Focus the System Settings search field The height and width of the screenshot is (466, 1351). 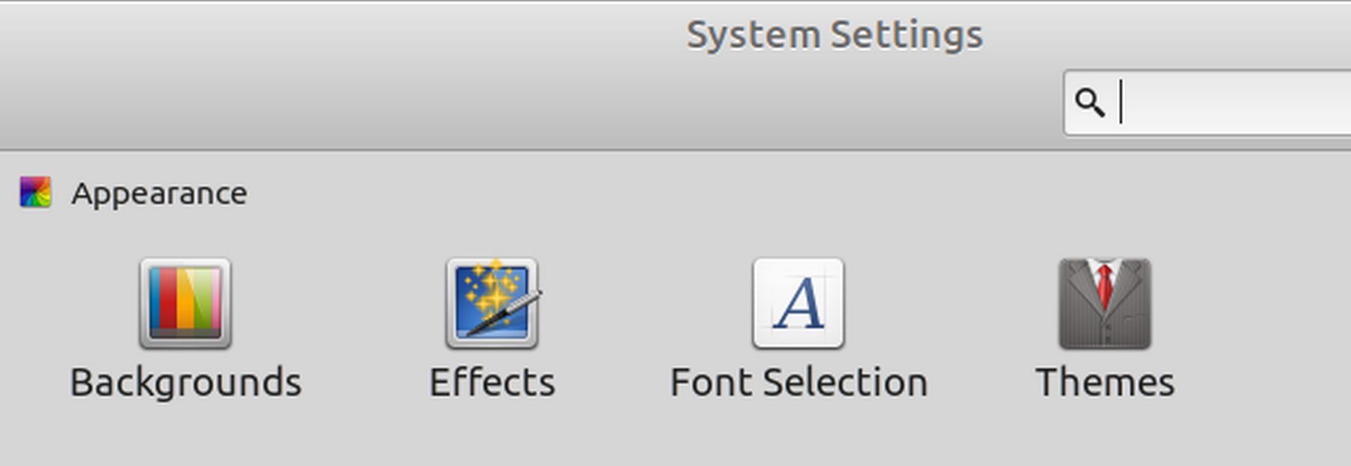[x=1231, y=103]
